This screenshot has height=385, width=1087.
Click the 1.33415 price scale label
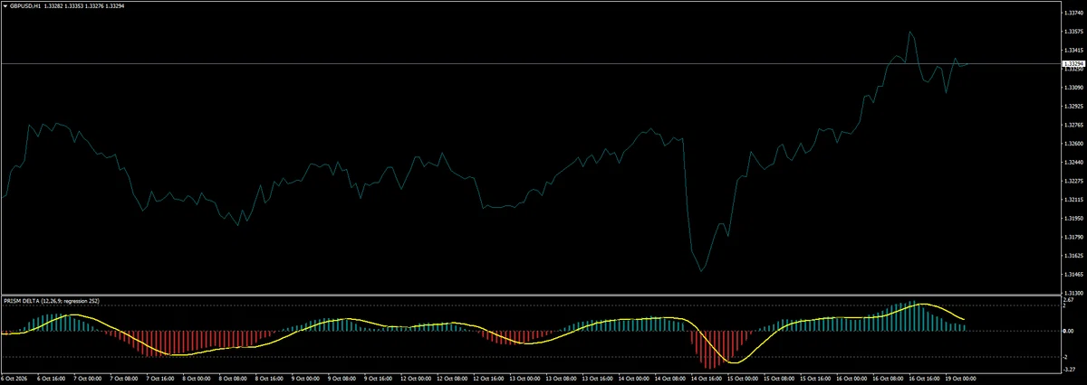click(x=1073, y=50)
